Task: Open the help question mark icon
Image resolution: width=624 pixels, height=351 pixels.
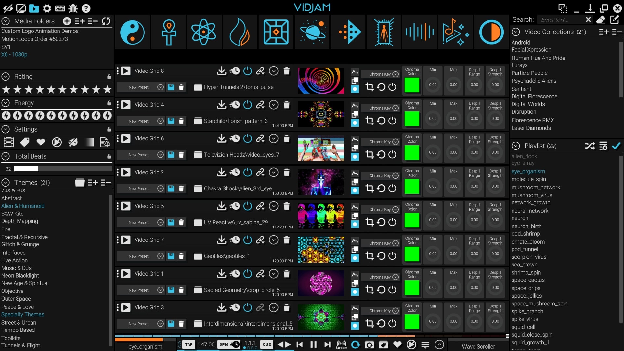Action: (85, 8)
